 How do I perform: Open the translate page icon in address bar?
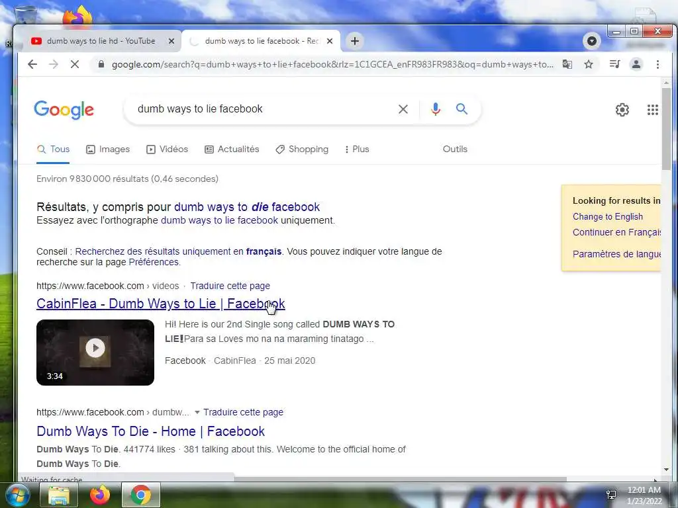[567, 64]
